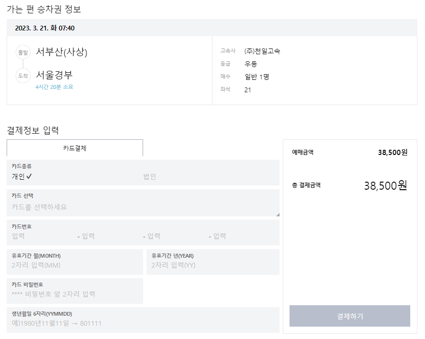Click the 생년월일 6자리 input field
This screenshot has height=339, width=425.
[143, 320]
